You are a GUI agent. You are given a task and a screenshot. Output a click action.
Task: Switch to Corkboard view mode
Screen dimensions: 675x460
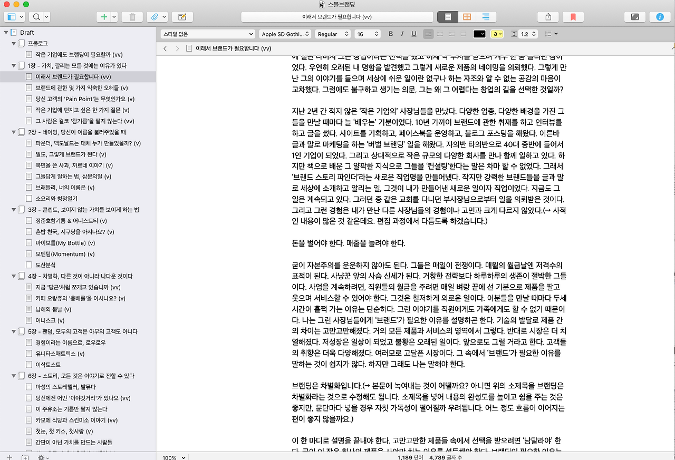[x=466, y=16]
